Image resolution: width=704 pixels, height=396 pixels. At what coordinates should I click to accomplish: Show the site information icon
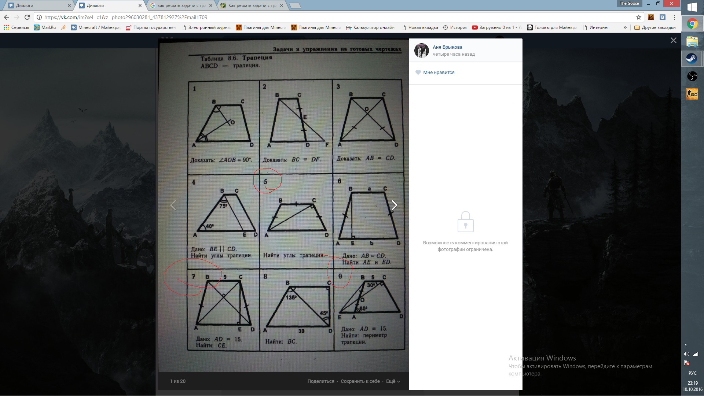pyautogui.click(x=39, y=17)
